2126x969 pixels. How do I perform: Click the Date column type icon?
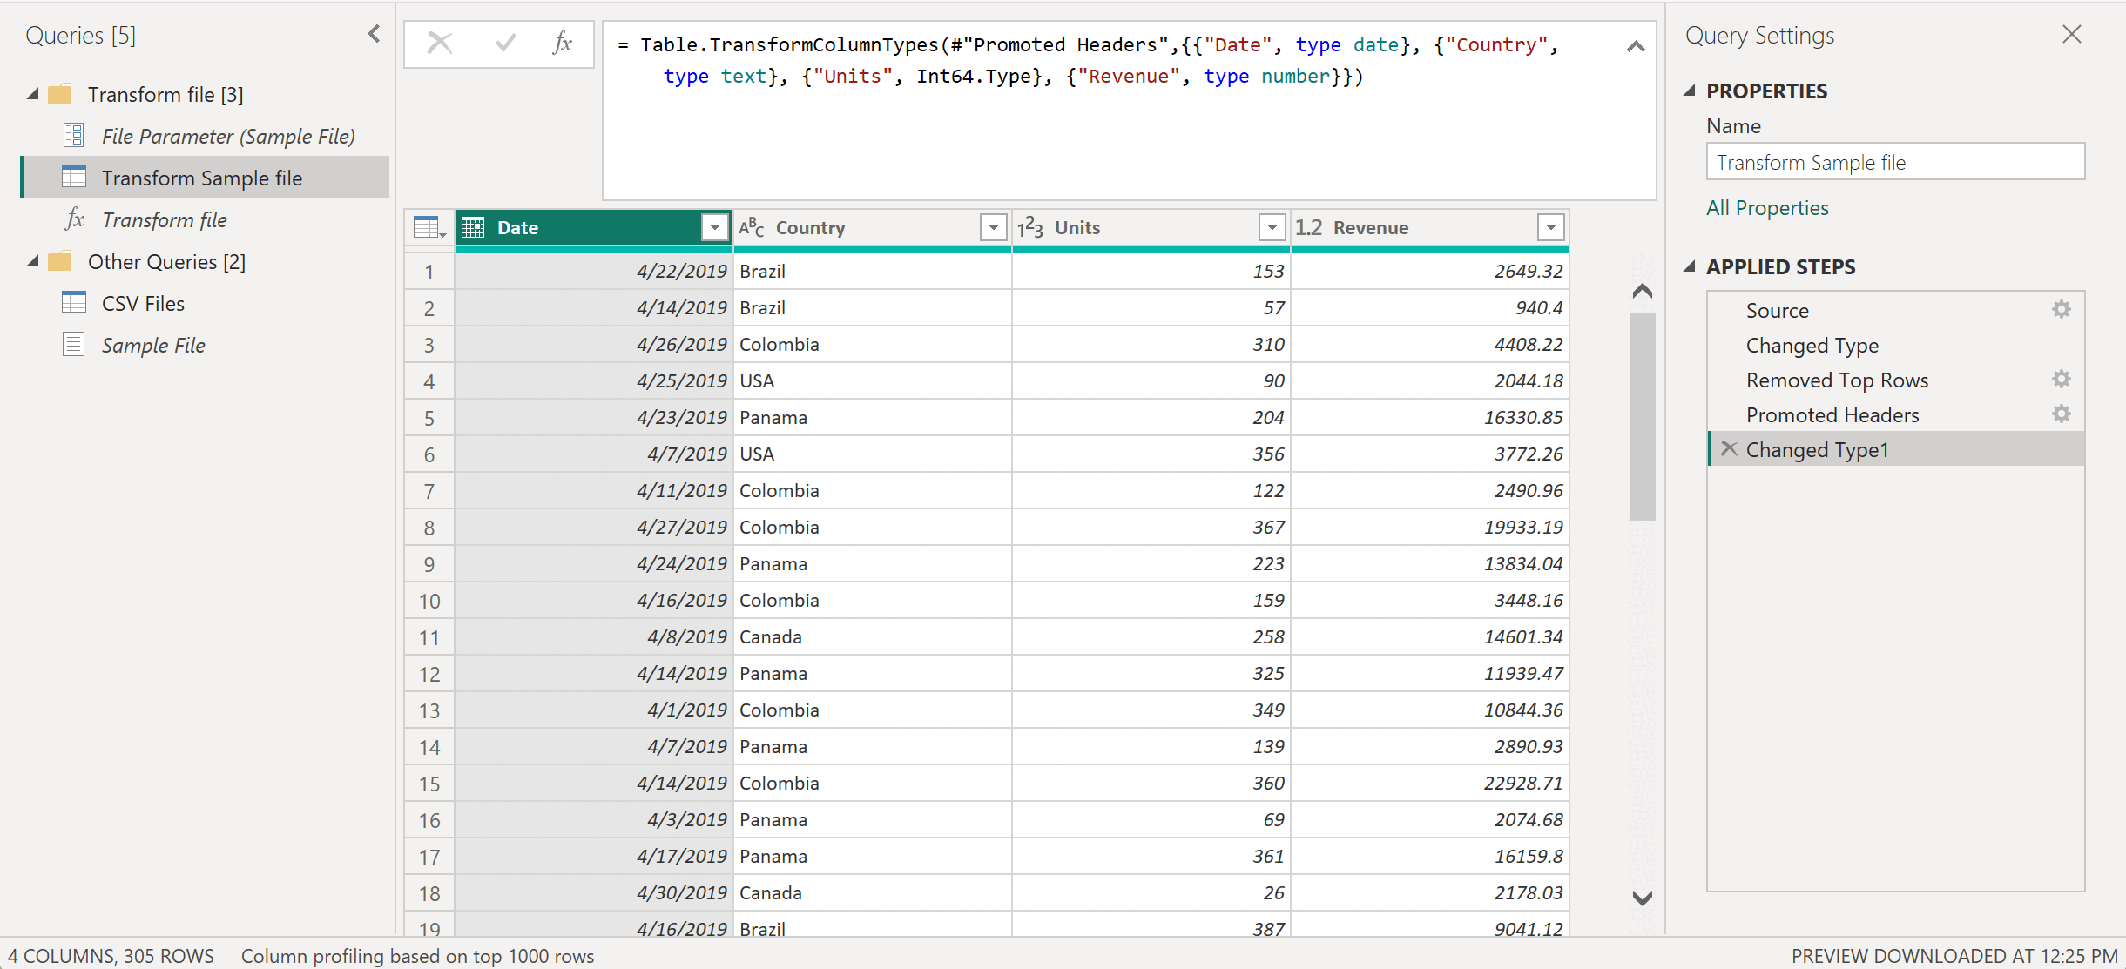tap(473, 228)
